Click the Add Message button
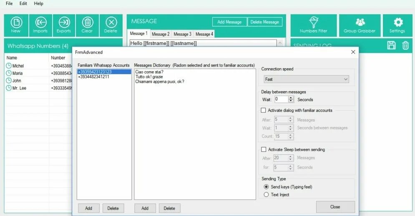The height and width of the screenshot is (216, 415). point(229,22)
